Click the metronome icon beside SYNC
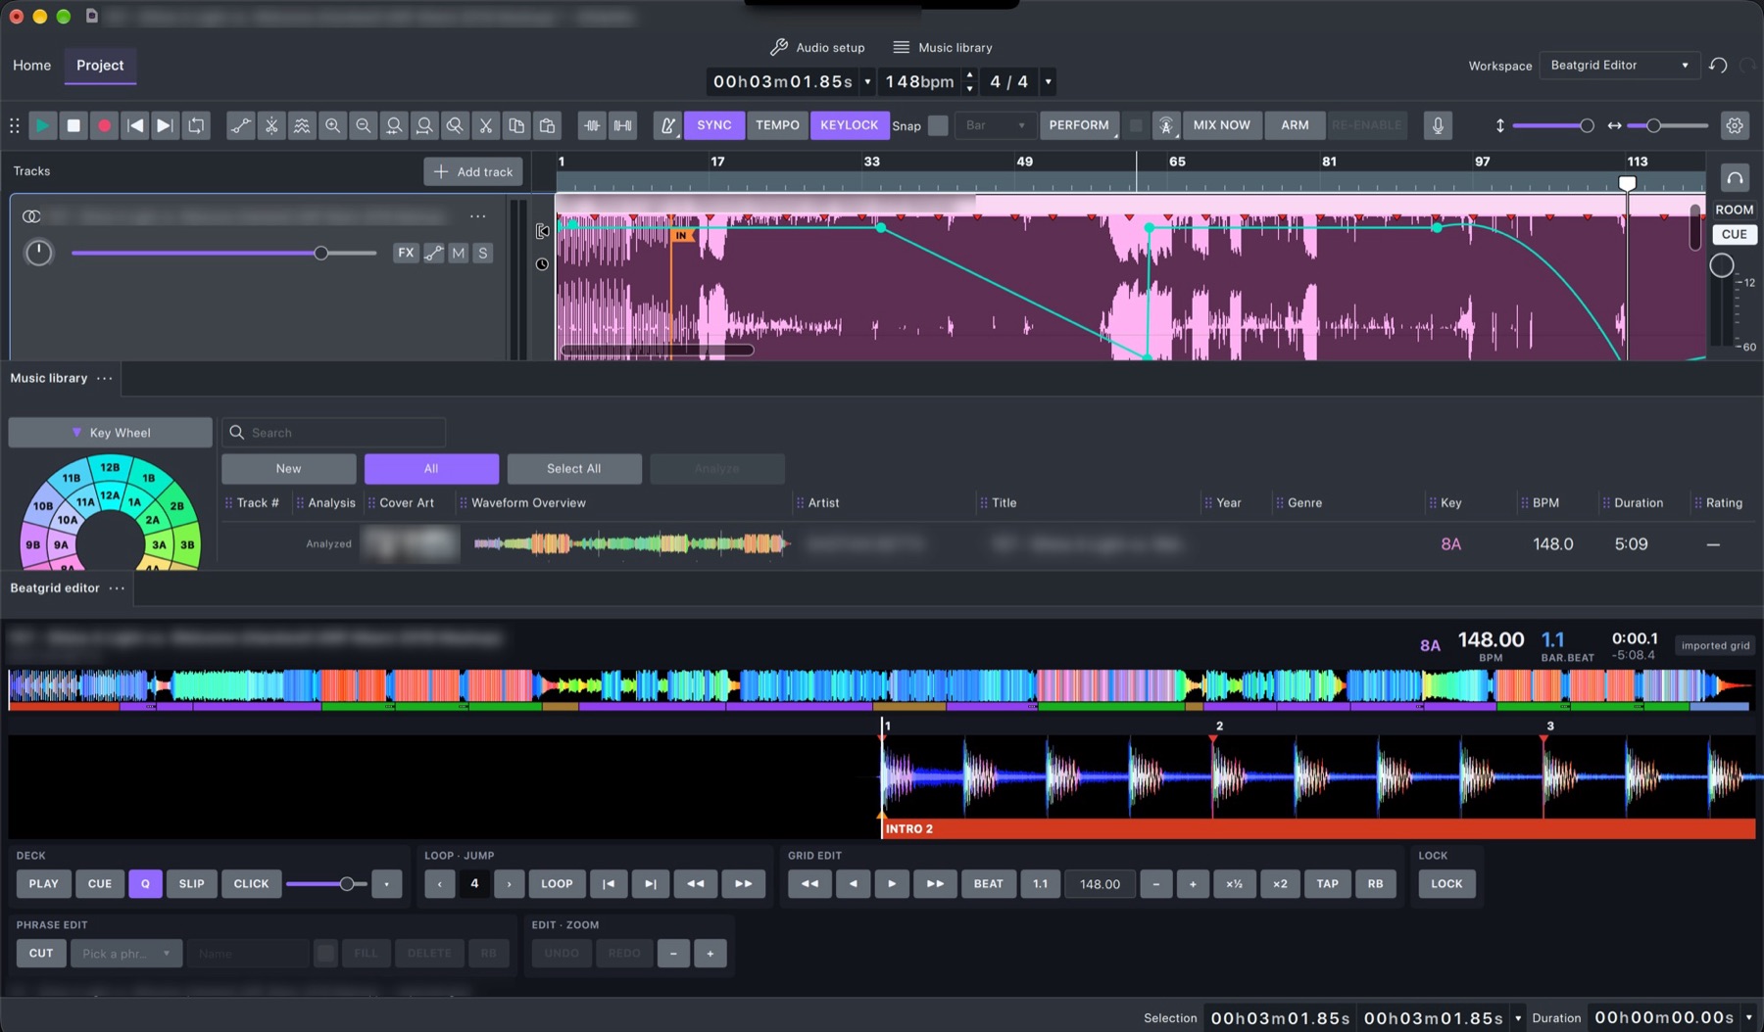This screenshot has width=1764, height=1032. click(x=667, y=125)
